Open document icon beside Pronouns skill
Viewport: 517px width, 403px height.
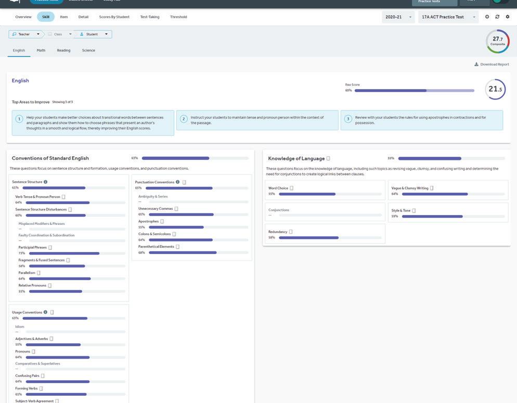coord(33,352)
